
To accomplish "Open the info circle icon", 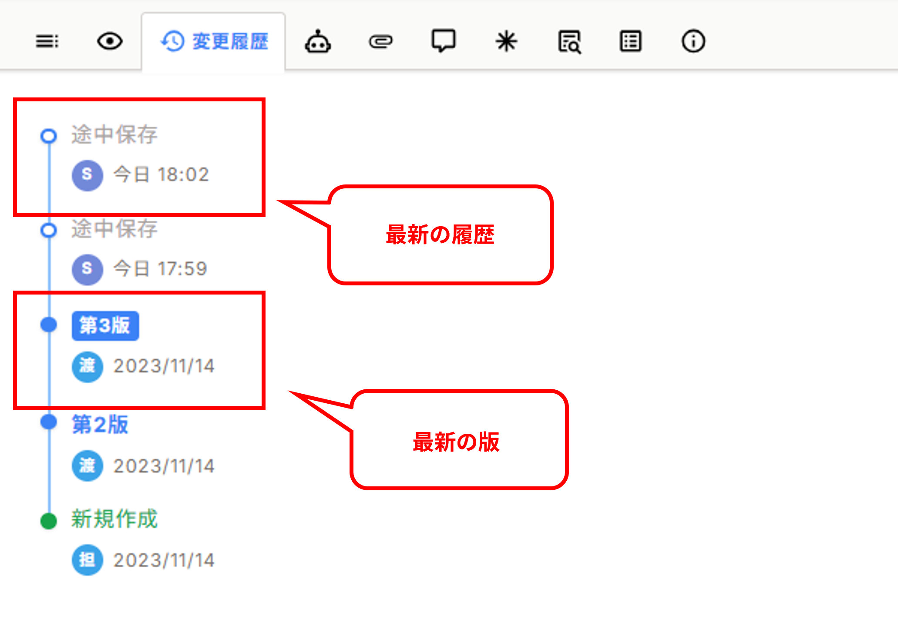I will pyautogui.click(x=693, y=42).
